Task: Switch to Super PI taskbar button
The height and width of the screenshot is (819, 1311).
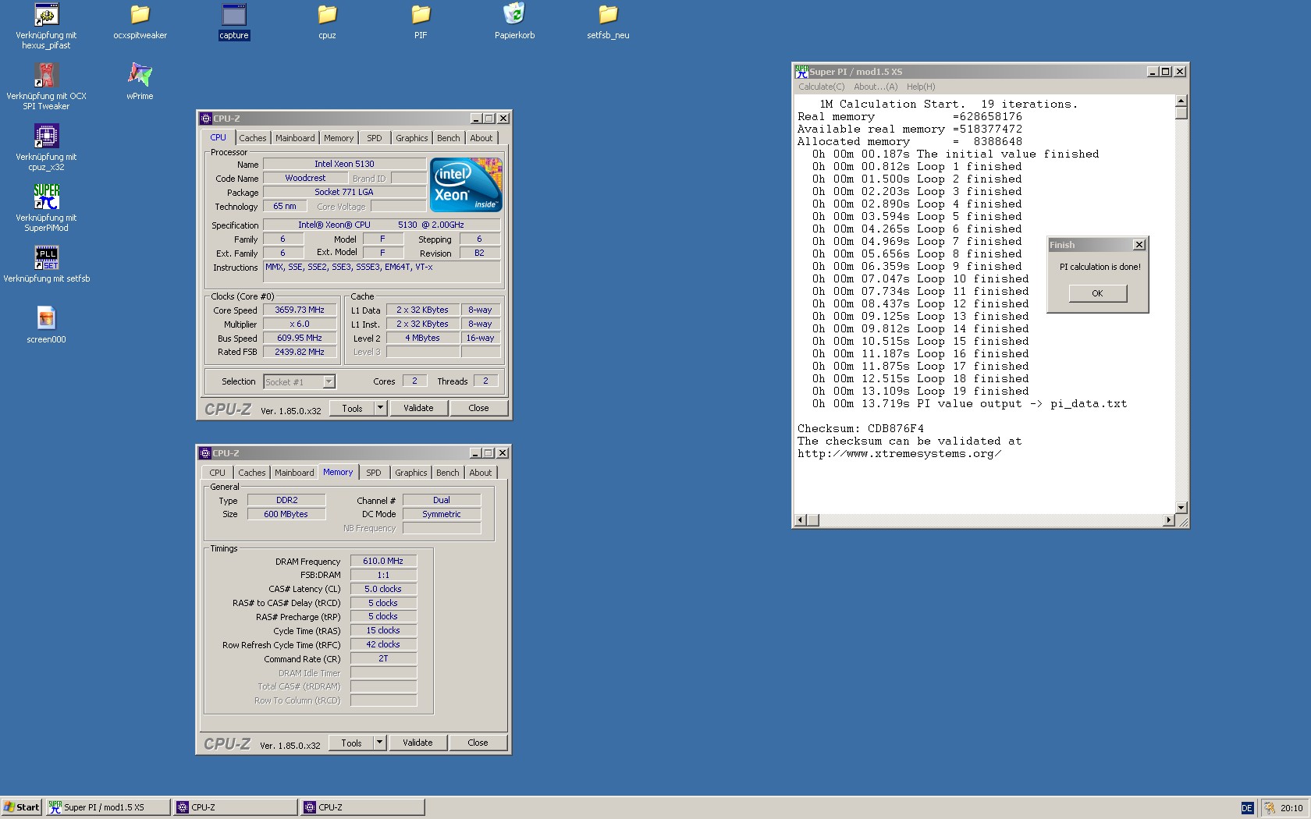Action: [x=108, y=807]
